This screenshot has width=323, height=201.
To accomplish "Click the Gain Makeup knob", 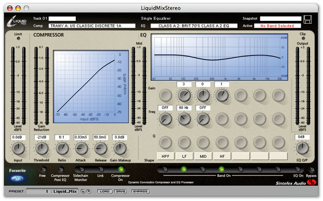I will [x=120, y=148].
